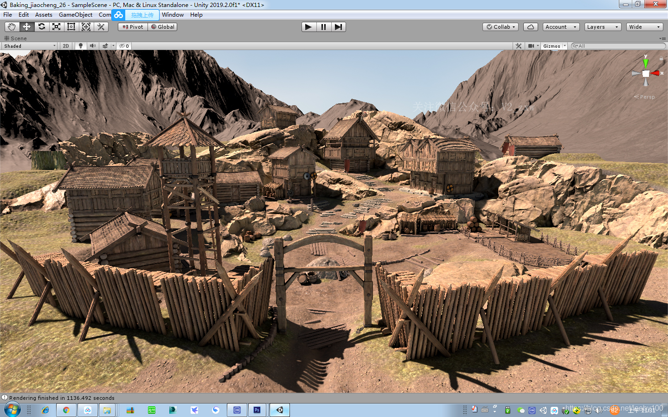Open the Collab dropdown
This screenshot has height=417, width=668.
(x=501, y=27)
